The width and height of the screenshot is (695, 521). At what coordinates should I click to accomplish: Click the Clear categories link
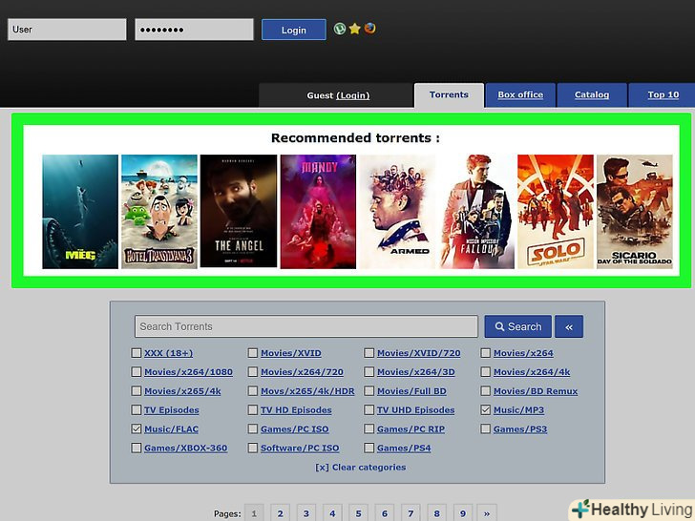pos(361,468)
